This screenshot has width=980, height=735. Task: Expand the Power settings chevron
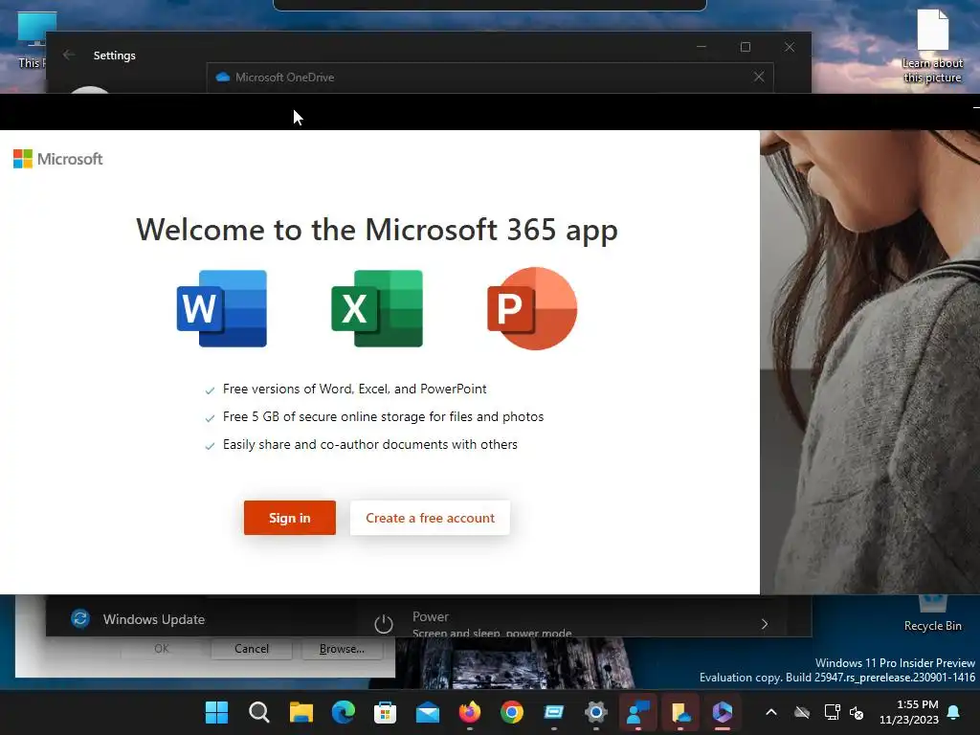(765, 624)
